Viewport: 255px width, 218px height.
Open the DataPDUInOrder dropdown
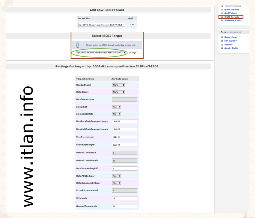coord(116,176)
